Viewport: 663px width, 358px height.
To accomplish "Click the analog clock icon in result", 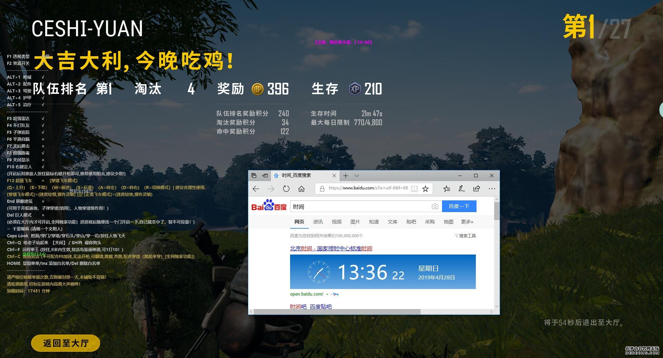I will tap(319, 272).
